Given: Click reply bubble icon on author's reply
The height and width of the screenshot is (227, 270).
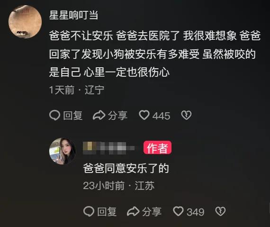Looking at the screenshot, I should click(89, 211).
